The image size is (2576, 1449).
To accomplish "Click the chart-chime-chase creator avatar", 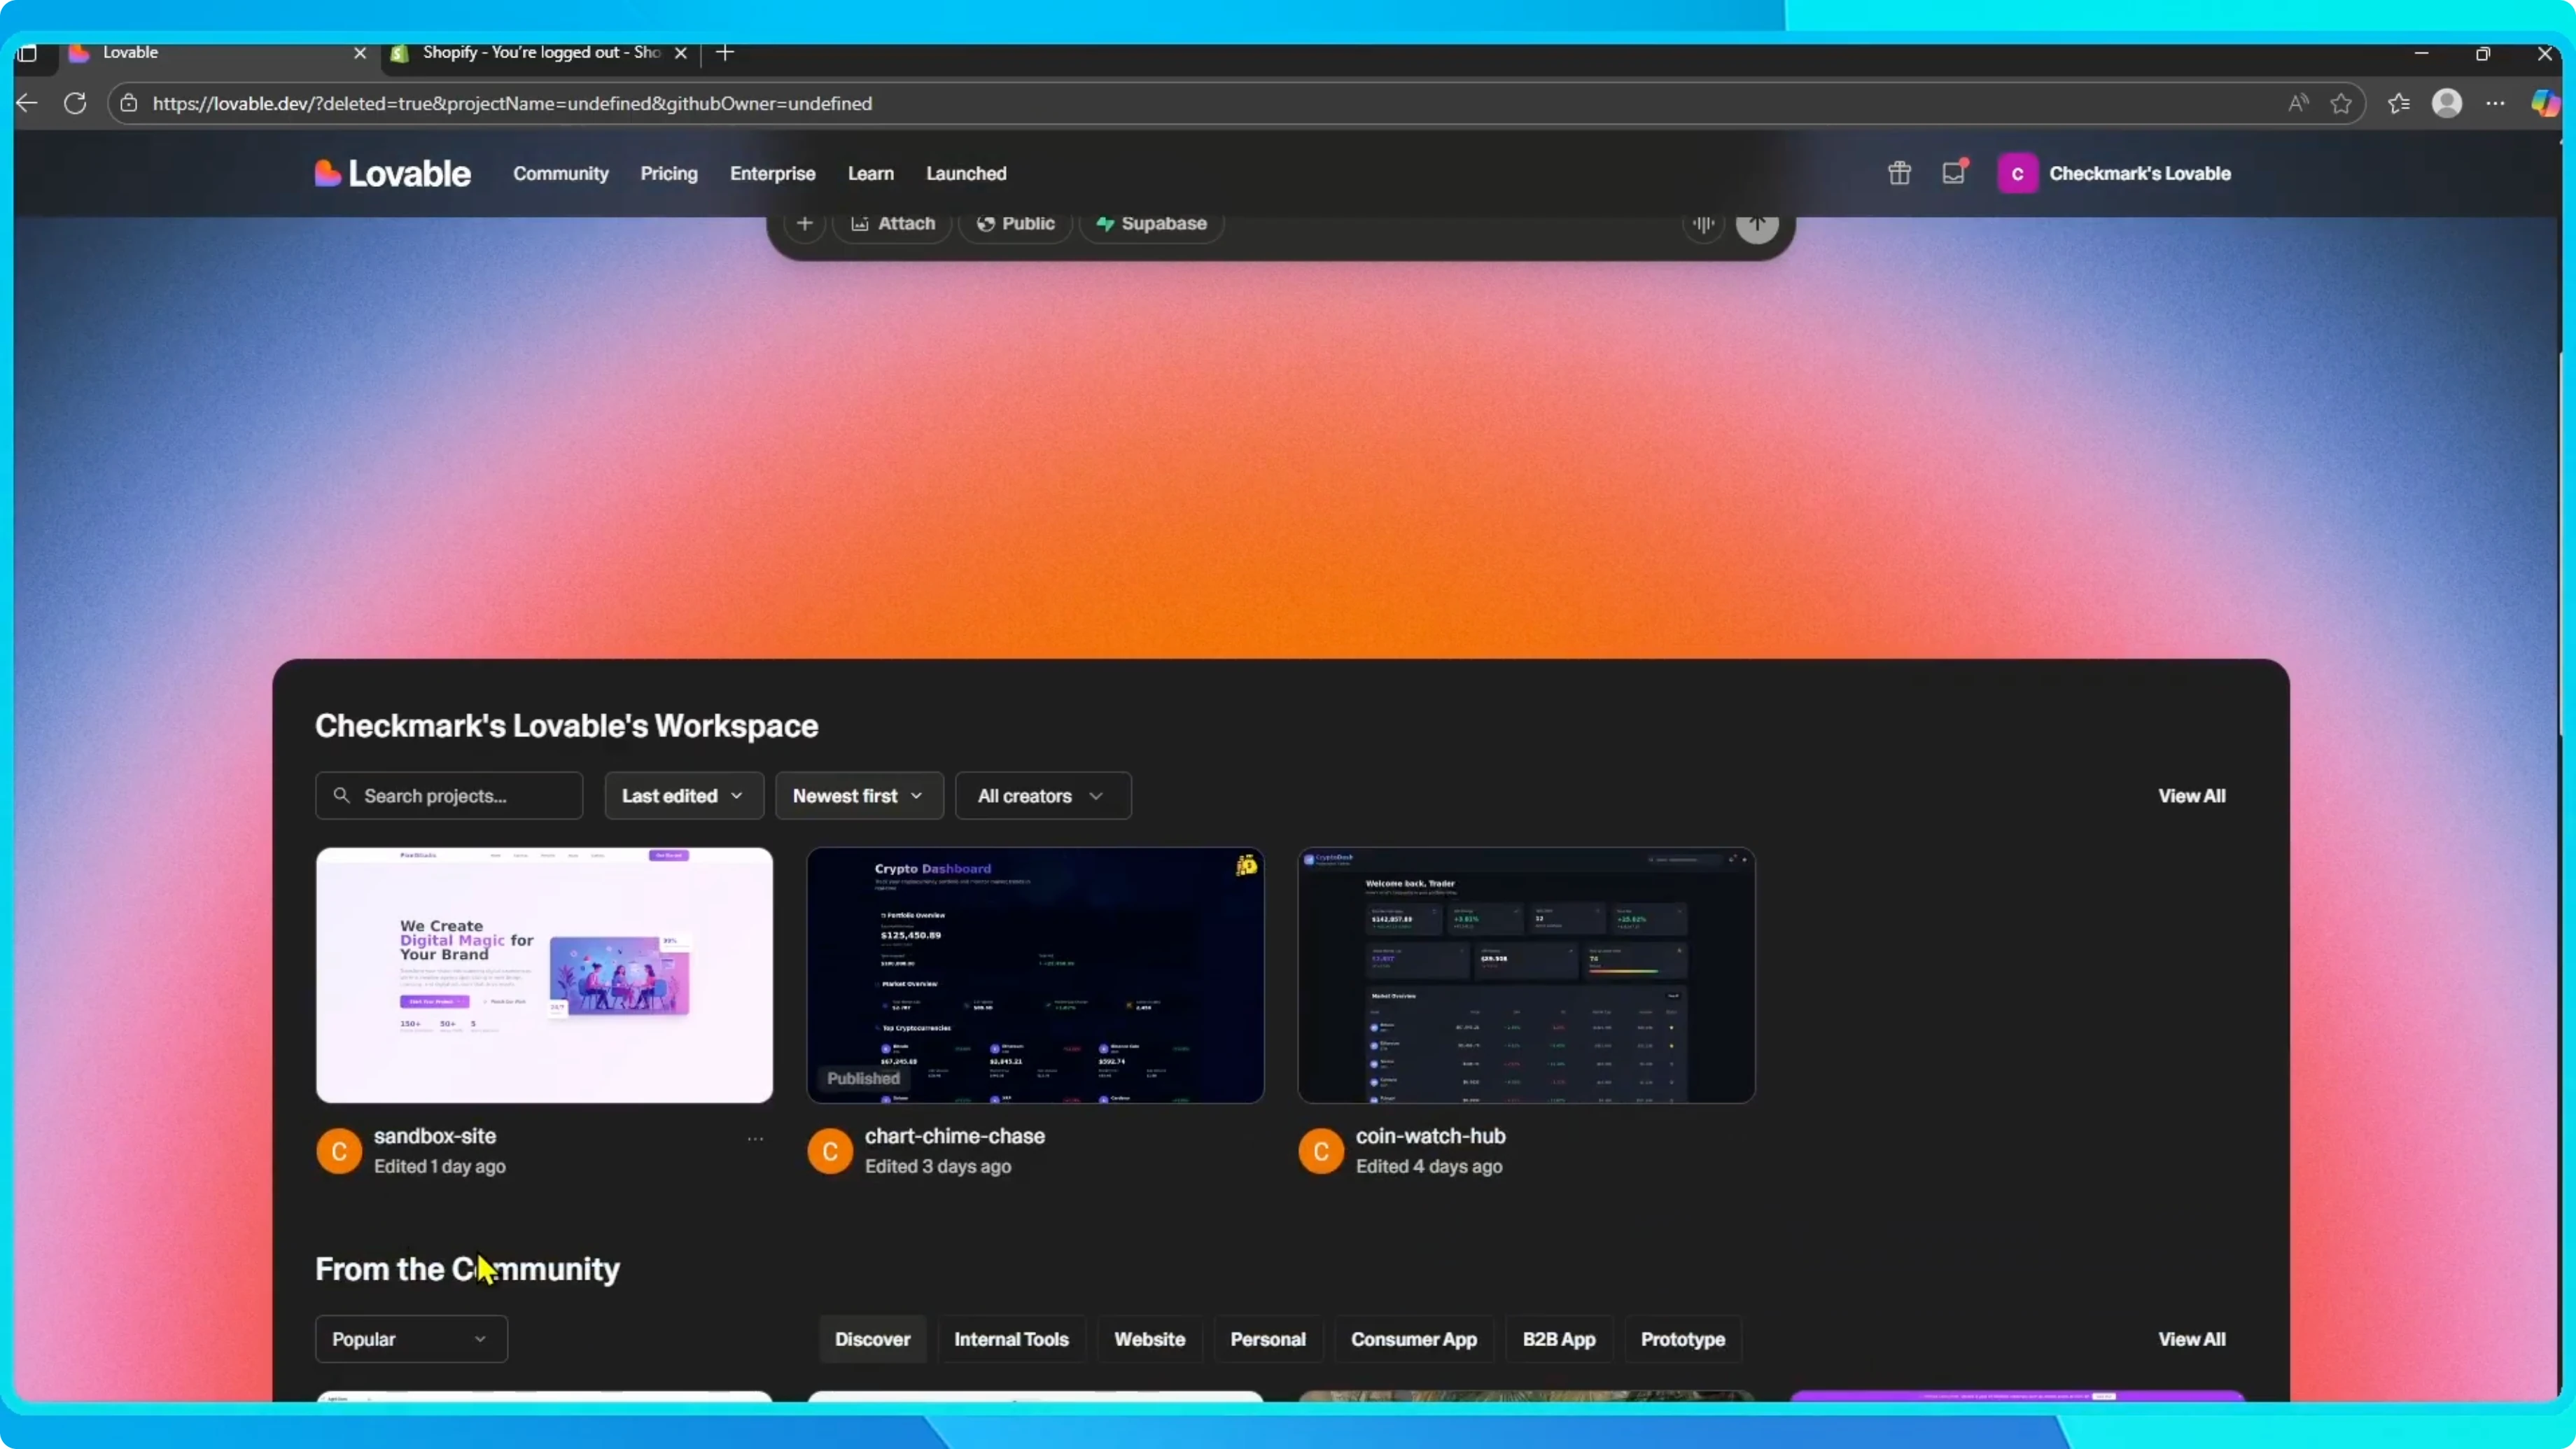I will point(830,1151).
